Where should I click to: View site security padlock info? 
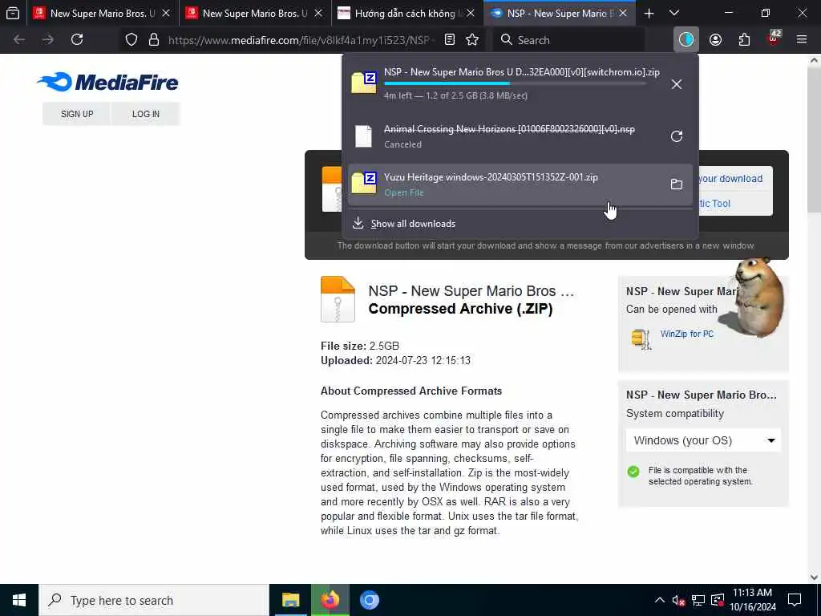click(x=154, y=40)
